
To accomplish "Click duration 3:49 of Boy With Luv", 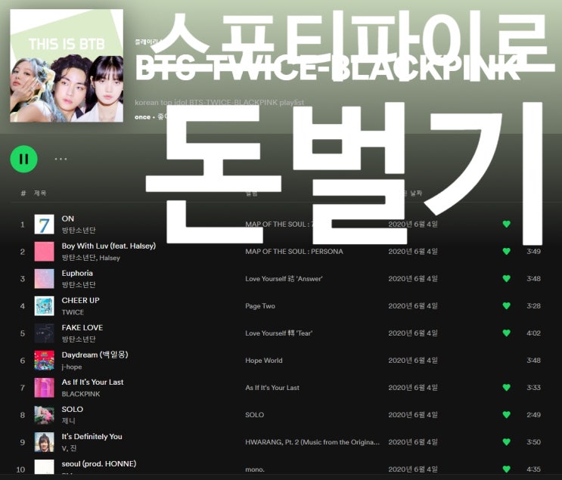I will [x=533, y=252].
